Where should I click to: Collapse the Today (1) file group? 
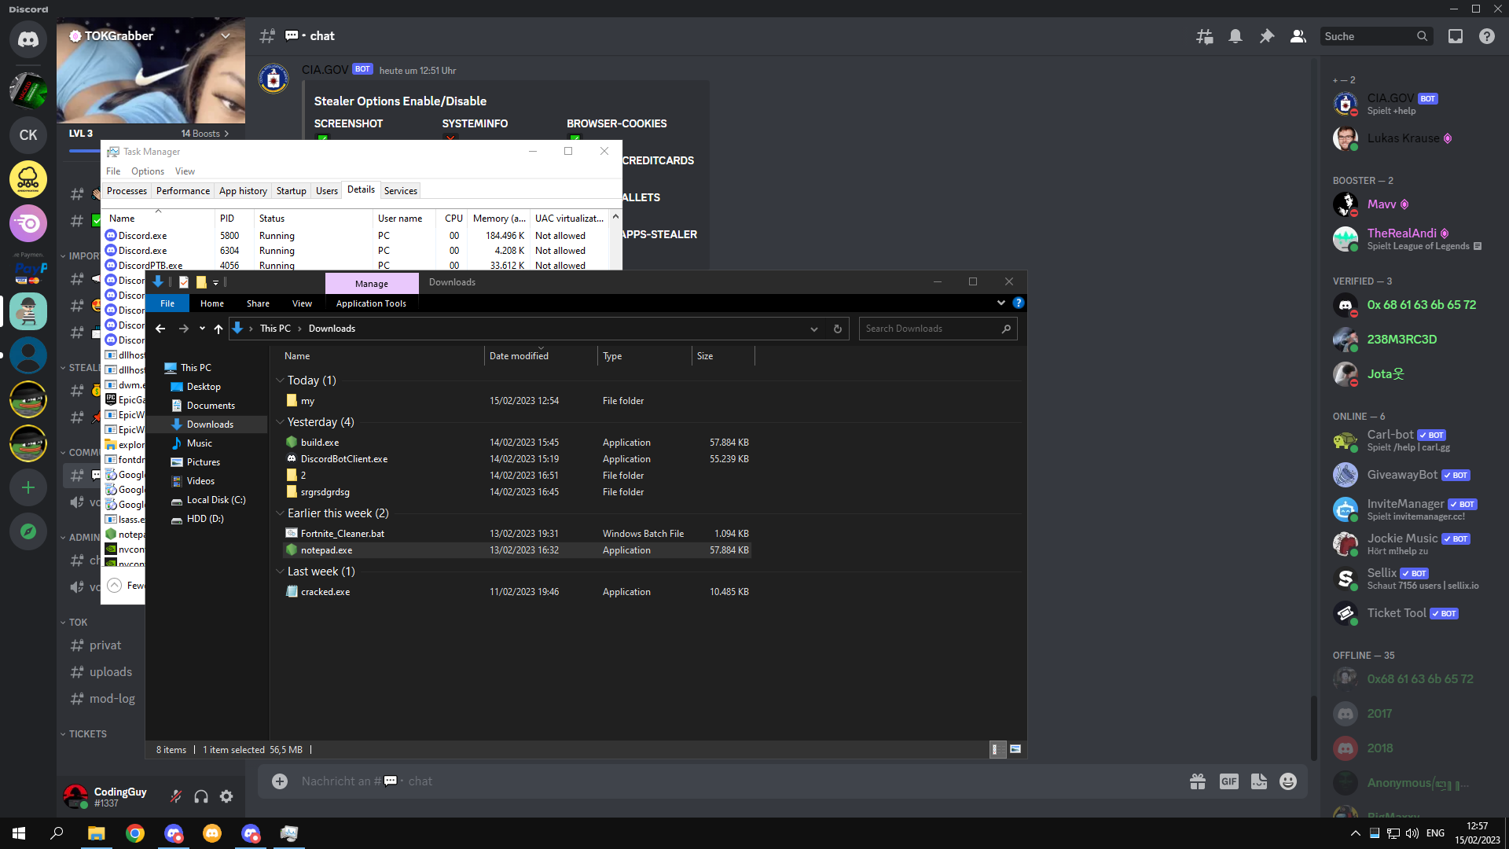pos(280,380)
